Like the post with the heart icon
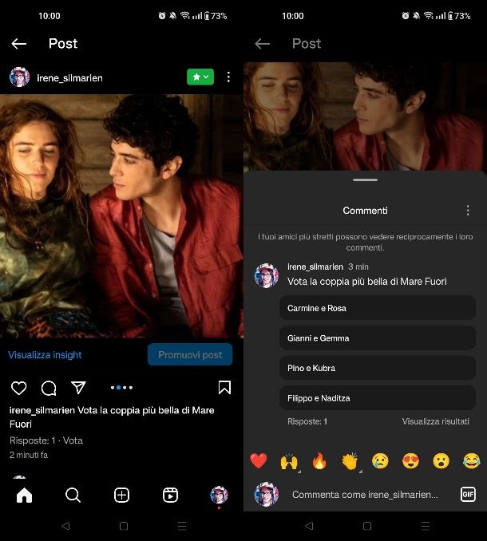The height and width of the screenshot is (541, 487). pos(18,388)
